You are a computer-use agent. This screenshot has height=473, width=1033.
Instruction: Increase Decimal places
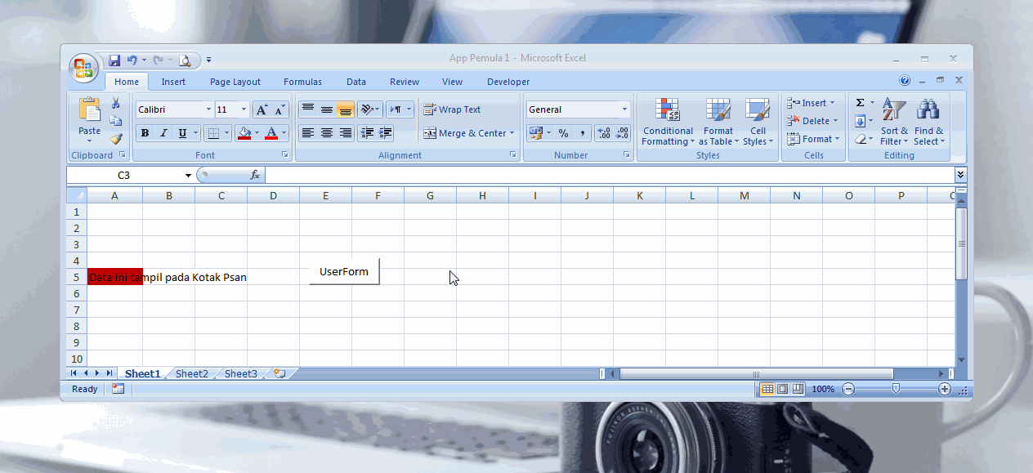pos(604,133)
